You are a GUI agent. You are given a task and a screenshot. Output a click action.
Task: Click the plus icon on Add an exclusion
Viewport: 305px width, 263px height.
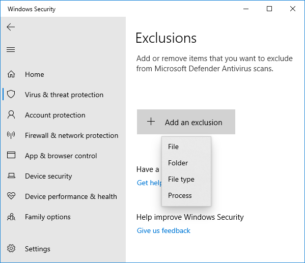[151, 122]
